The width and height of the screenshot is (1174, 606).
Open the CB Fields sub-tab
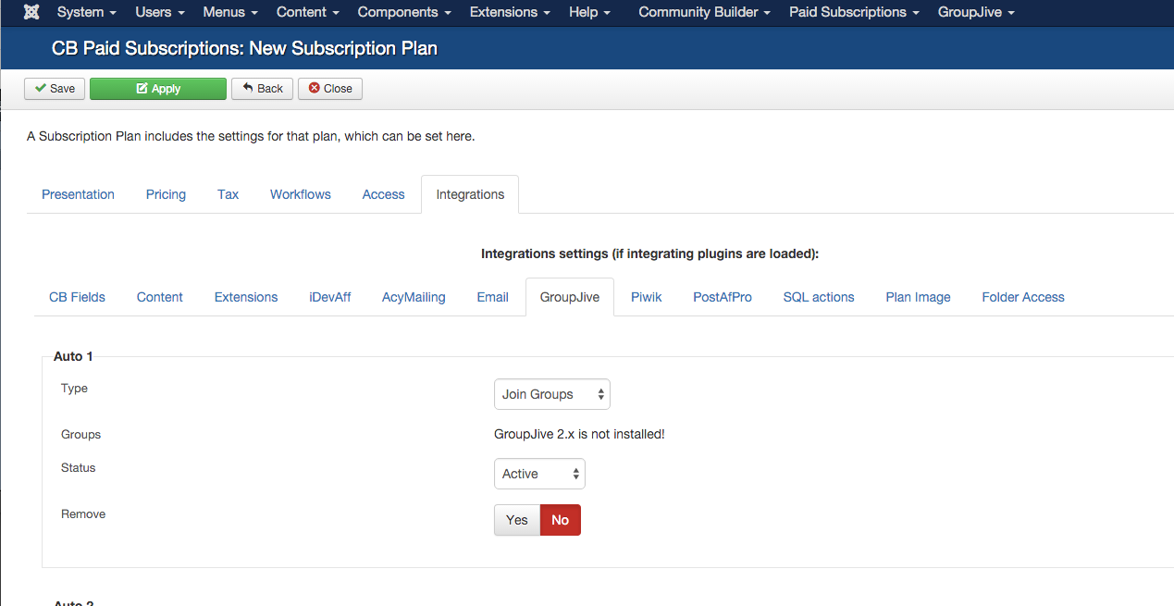(x=77, y=297)
